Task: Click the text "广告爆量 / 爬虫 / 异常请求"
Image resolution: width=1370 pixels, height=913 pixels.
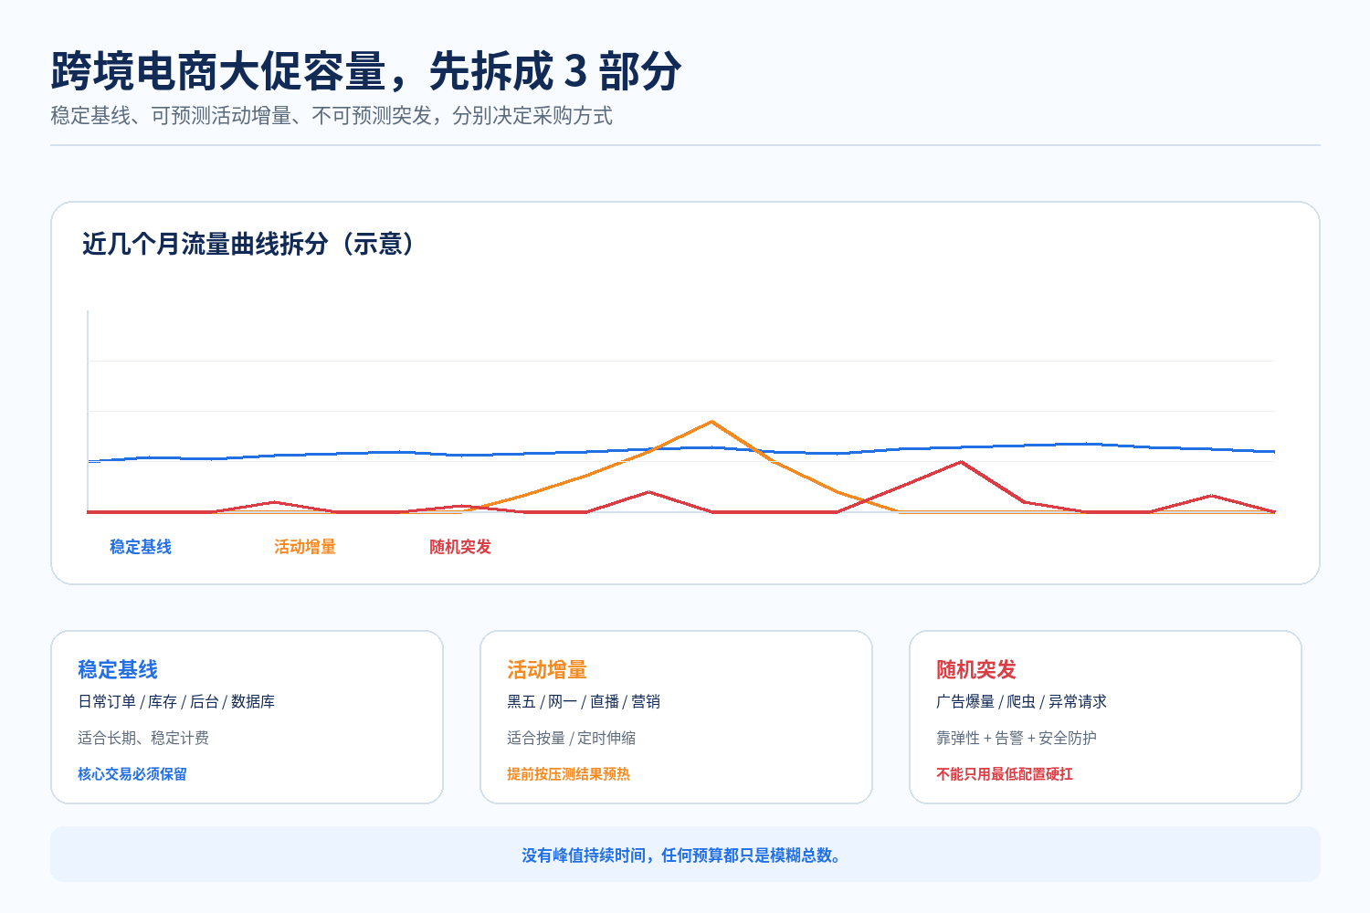Action: pyautogui.click(x=1021, y=702)
